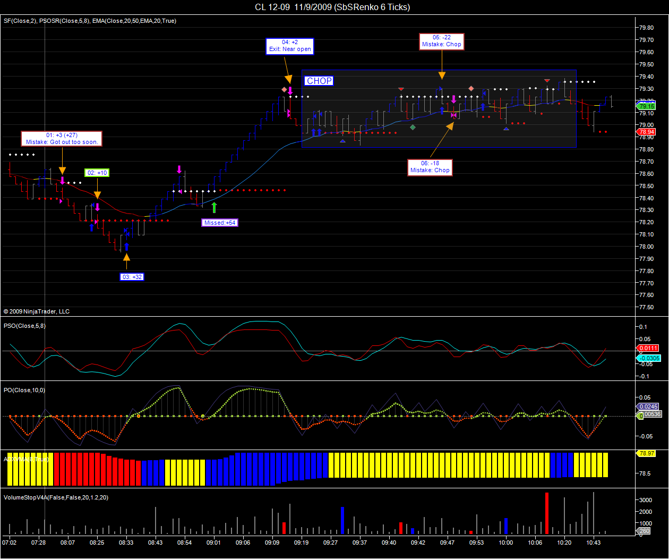Select the '06: -18 Mistake: Chop' note

tap(430, 167)
